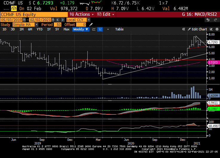The height and width of the screenshot is (158, 220).
Task: Click the pencil icon next to Offset
Action: pos(91,25)
